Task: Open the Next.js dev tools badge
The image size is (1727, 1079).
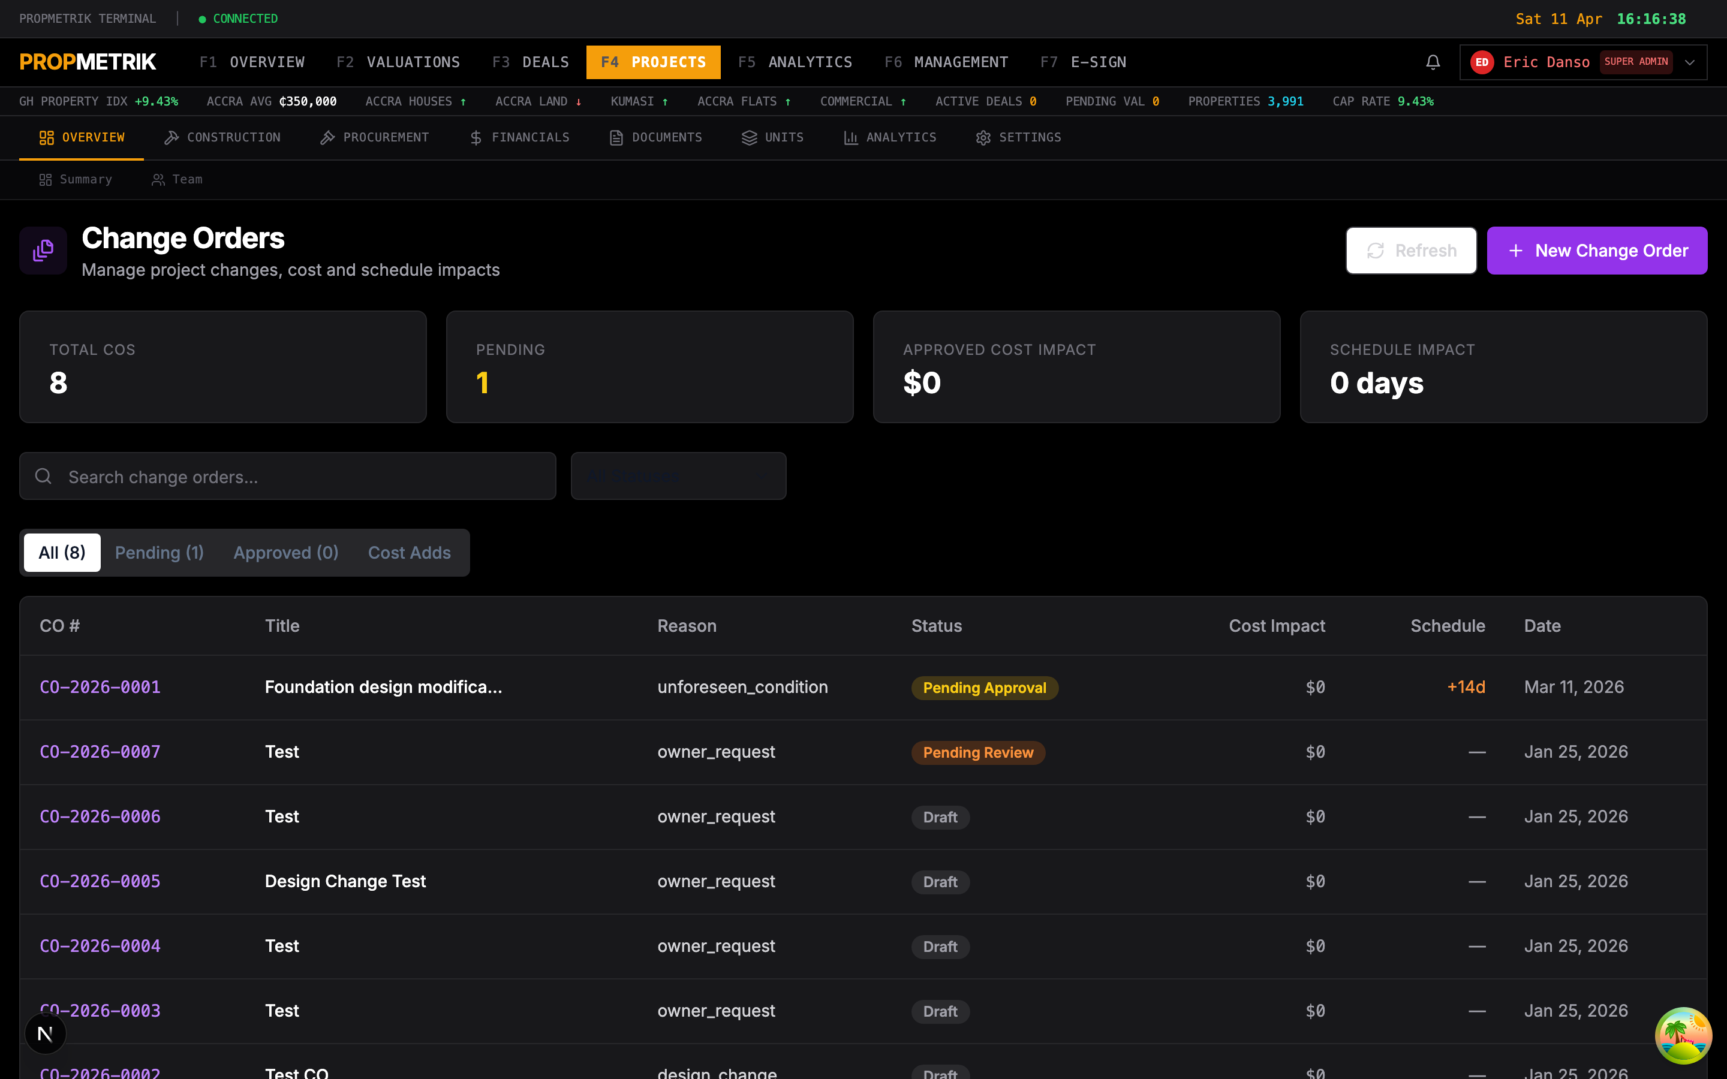Action: click(45, 1033)
